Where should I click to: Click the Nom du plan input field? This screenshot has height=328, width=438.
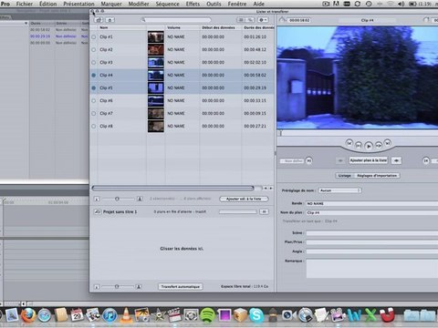coord(371,212)
